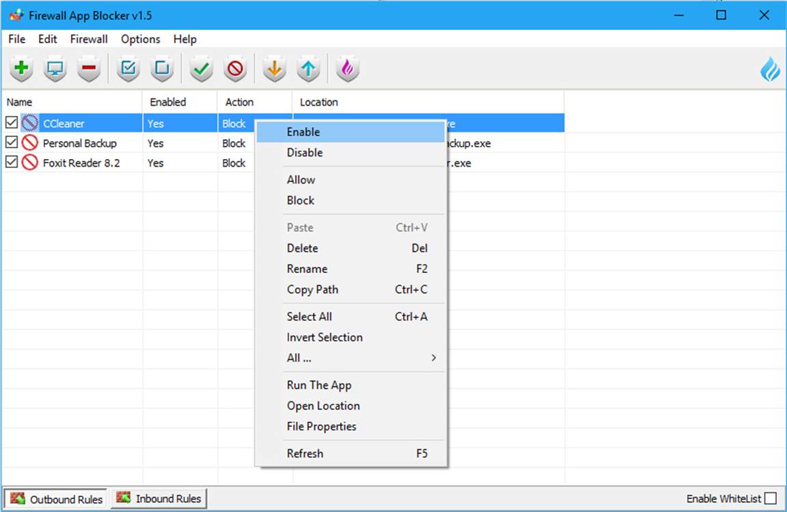Click the Yes cell in Foxit Reader row
787x512 pixels.
(x=156, y=163)
